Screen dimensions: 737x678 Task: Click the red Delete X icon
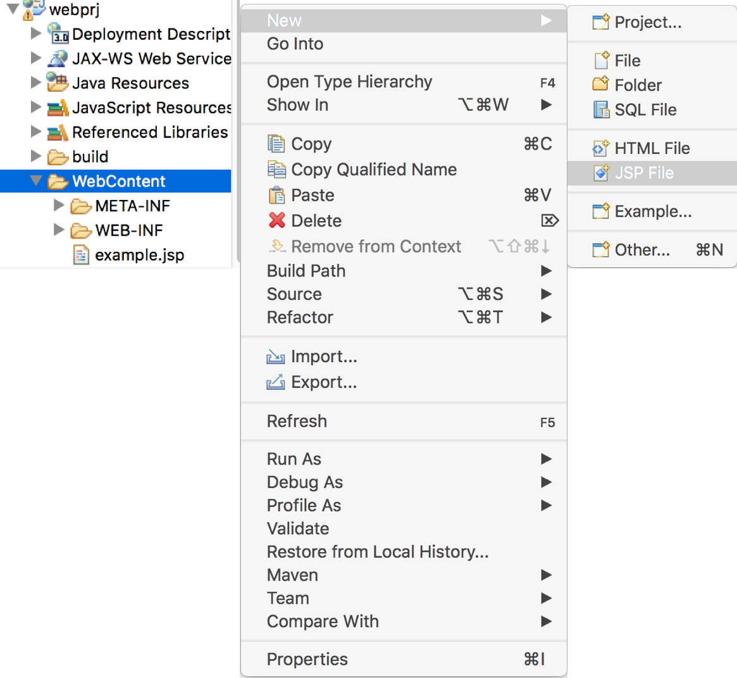pyautogui.click(x=277, y=220)
